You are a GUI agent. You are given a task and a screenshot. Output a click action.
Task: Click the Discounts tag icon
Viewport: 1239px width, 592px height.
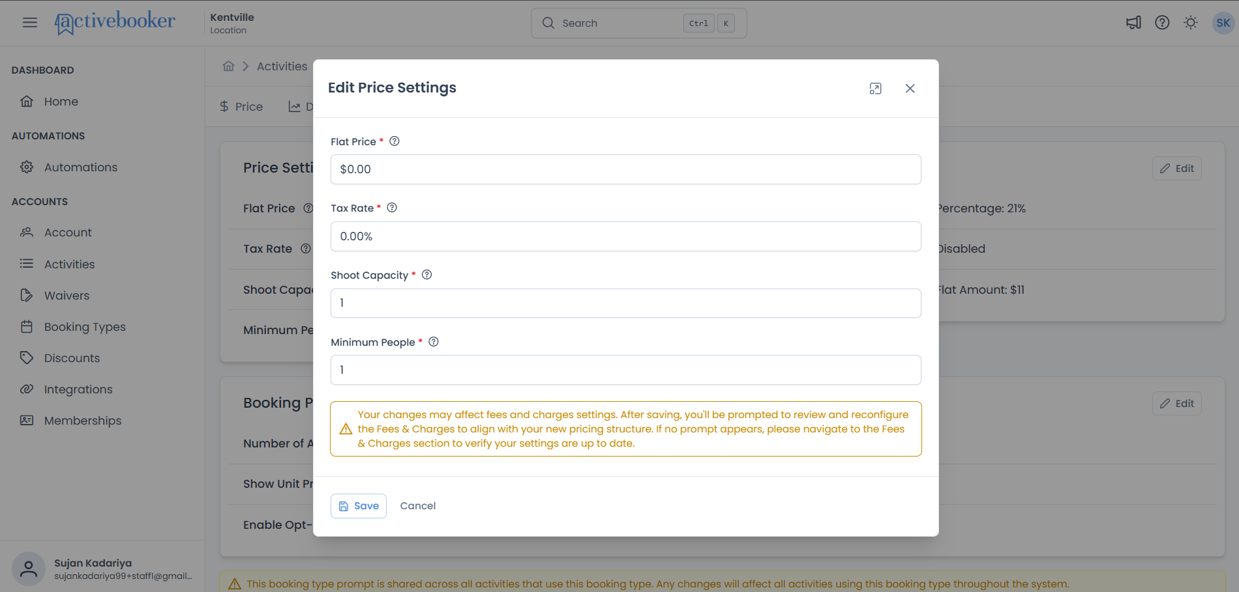27,358
